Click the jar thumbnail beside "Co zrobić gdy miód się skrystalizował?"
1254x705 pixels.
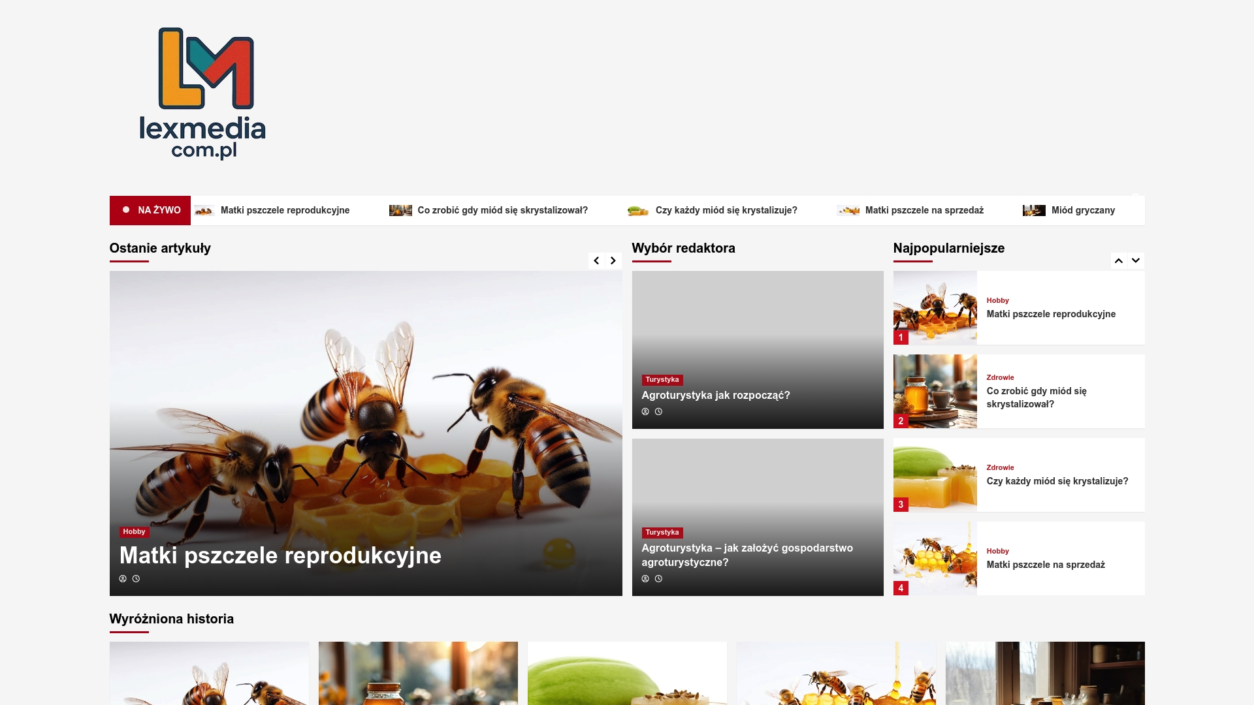[400, 210]
